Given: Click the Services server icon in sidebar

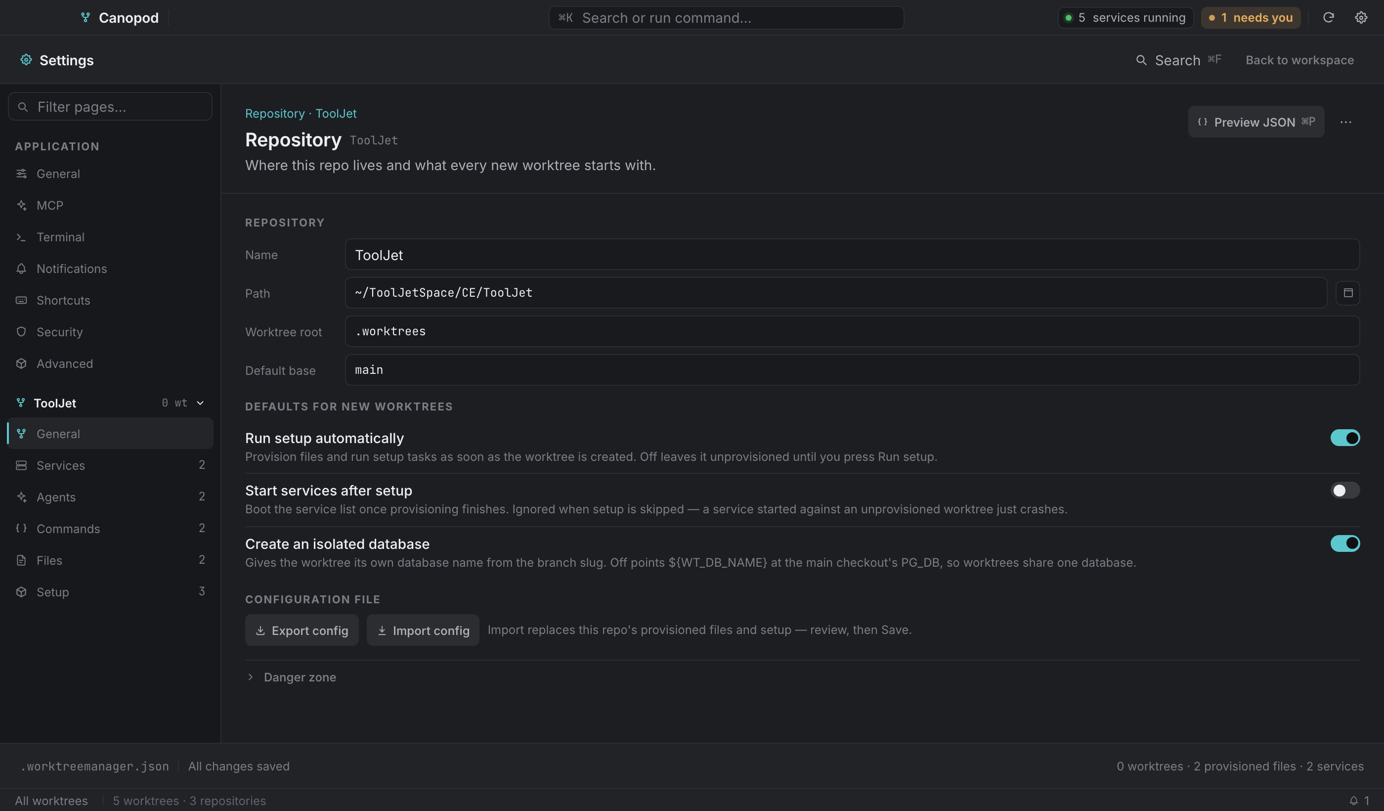Looking at the screenshot, I should click(x=21, y=465).
